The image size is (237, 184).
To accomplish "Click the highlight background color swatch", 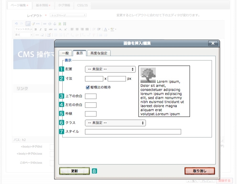I will pos(112,29).
